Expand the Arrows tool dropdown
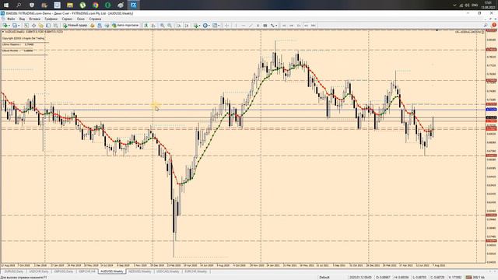The image size is (498, 280). point(276,26)
